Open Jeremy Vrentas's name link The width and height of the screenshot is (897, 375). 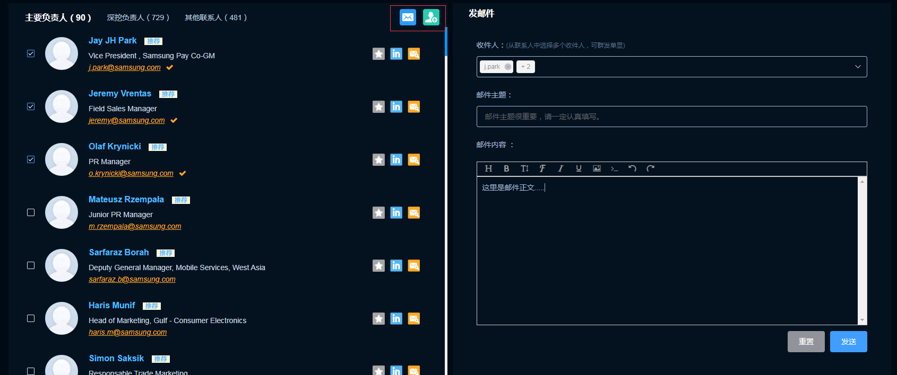pyautogui.click(x=120, y=94)
